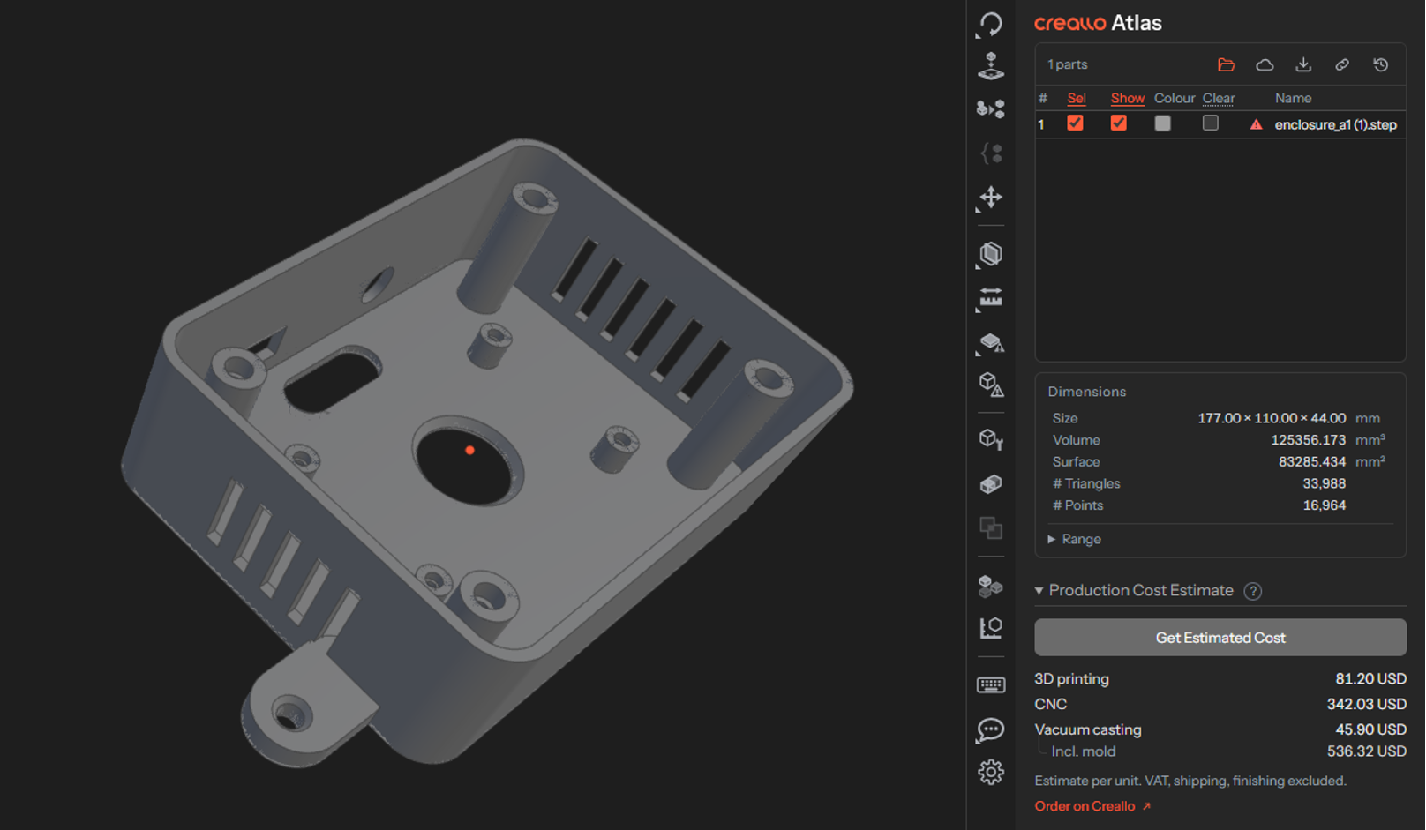Click the 3D printing 81.20 USD value
The image size is (1426, 830).
click(x=1370, y=679)
